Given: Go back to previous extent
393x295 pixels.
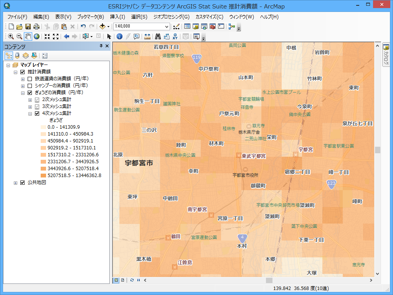Looking at the screenshot, I should pos(66,36).
